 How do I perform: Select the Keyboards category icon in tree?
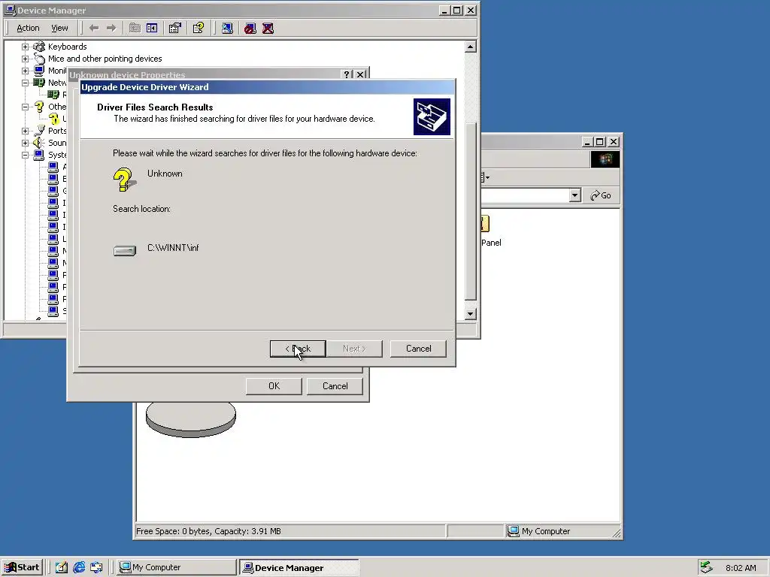pos(39,47)
